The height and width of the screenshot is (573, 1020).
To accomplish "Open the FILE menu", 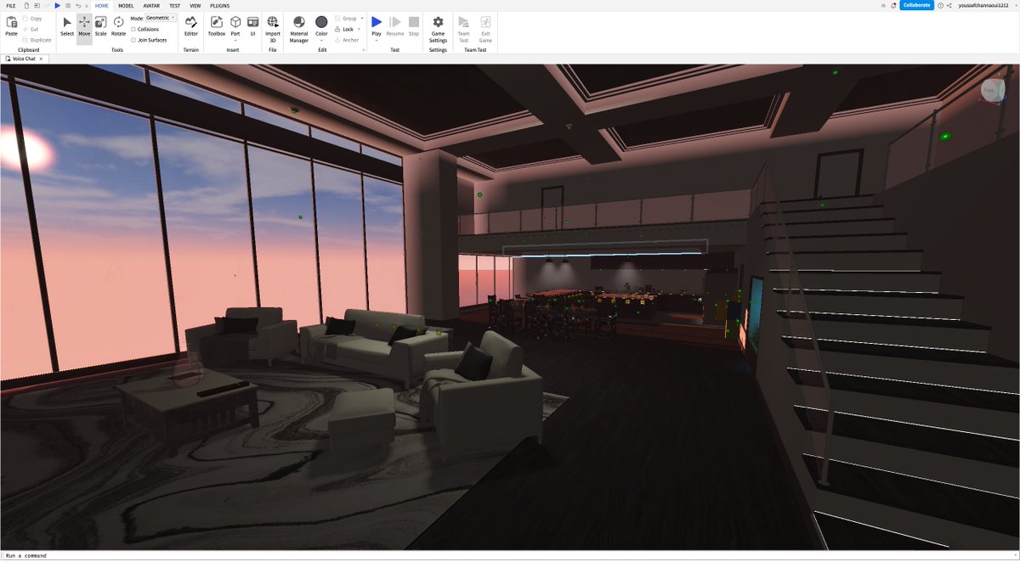I will (11, 6).
